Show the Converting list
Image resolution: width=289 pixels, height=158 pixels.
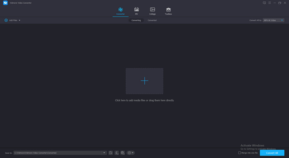coord(136,21)
